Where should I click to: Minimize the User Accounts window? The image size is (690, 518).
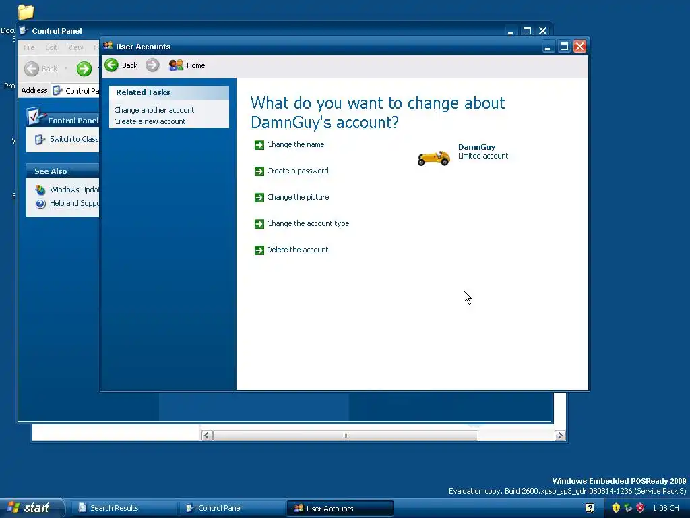click(x=548, y=47)
